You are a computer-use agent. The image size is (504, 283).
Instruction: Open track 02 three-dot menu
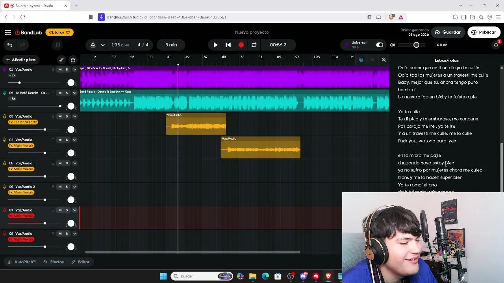53,93
